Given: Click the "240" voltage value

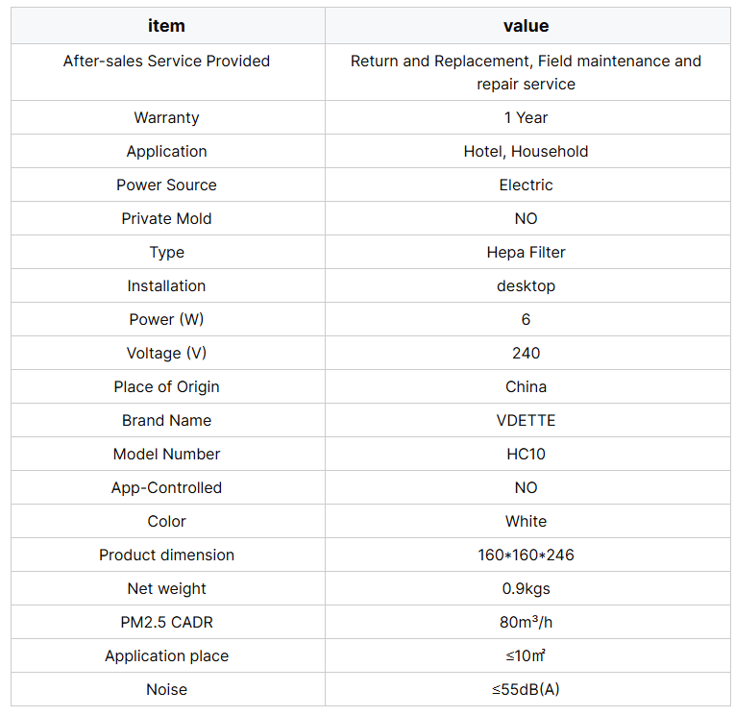Looking at the screenshot, I should pos(526,353).
